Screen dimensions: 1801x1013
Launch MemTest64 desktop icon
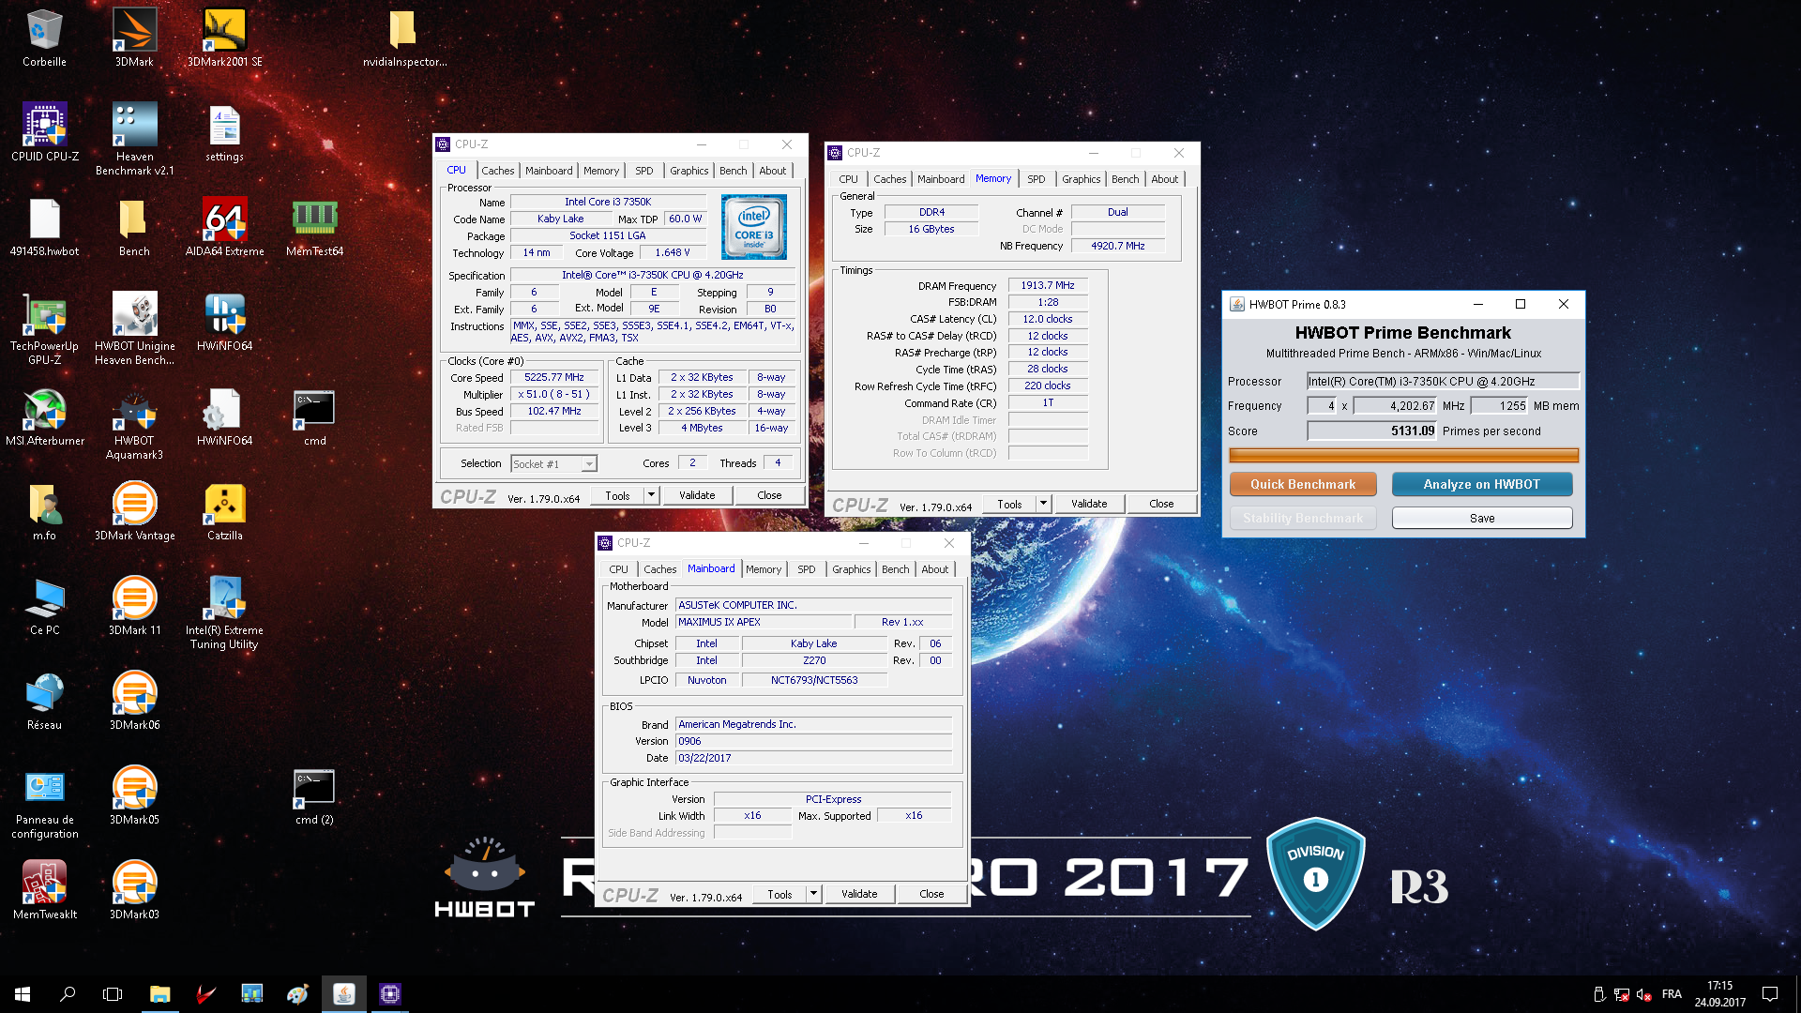click(314, 227)
